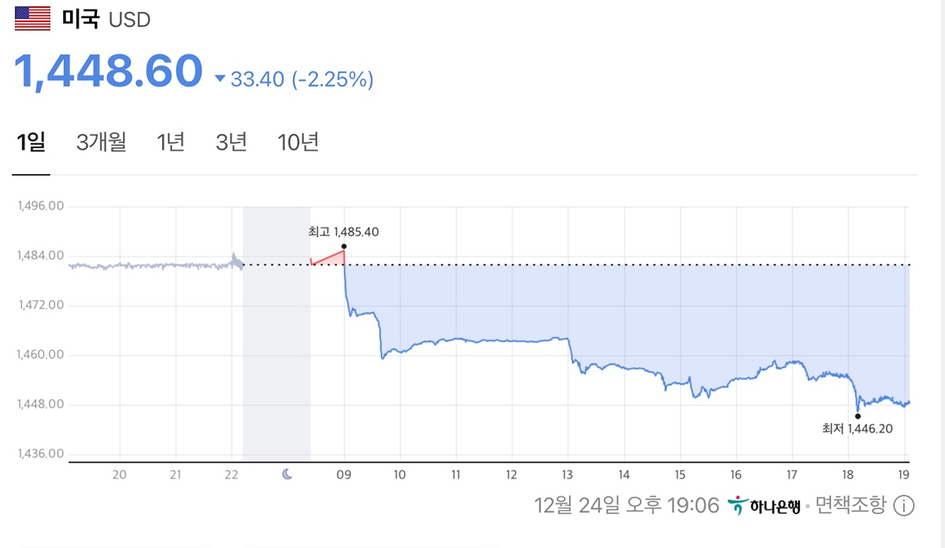
Task: Click the 최고 1,485.40 high marker
Action: coord(344,246)
